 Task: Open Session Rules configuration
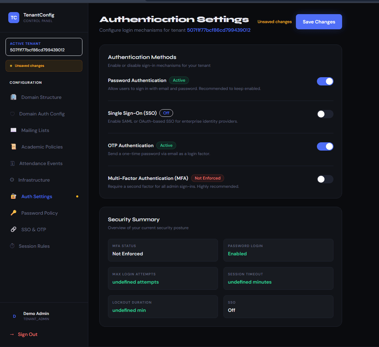coord(44,246)
